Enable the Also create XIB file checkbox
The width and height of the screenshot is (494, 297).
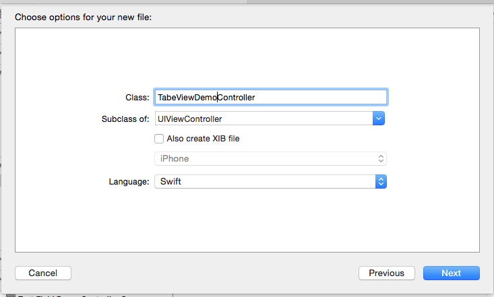click(x=159, y=139)
